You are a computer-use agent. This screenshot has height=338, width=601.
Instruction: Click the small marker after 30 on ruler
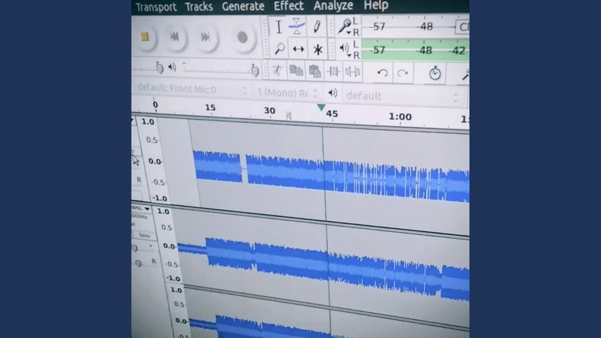[x=289, y=115]
